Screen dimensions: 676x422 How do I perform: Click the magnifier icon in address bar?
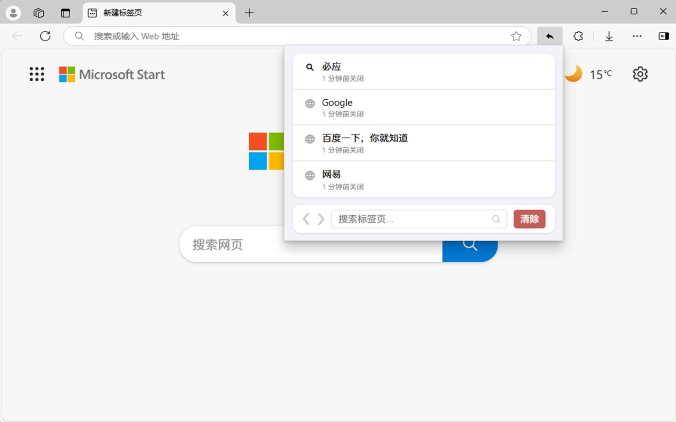79,36
